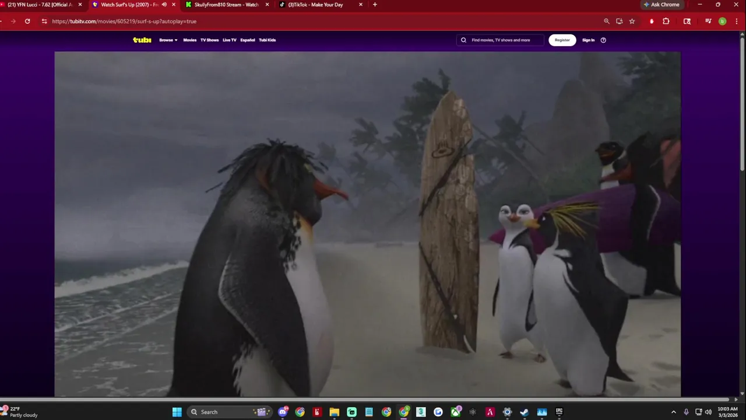View site information icon in address bar
This screenshot has height=420, width=746.
pyautogui.click(x=44, y=21)
